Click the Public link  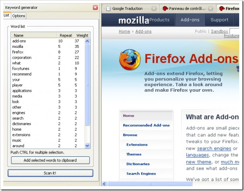pyautogui.click(x=201, y=31)
